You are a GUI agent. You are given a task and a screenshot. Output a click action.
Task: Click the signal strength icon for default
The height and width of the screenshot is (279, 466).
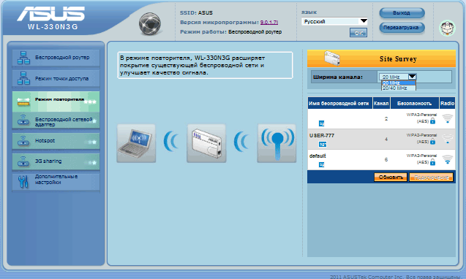(x=447, y=159)
